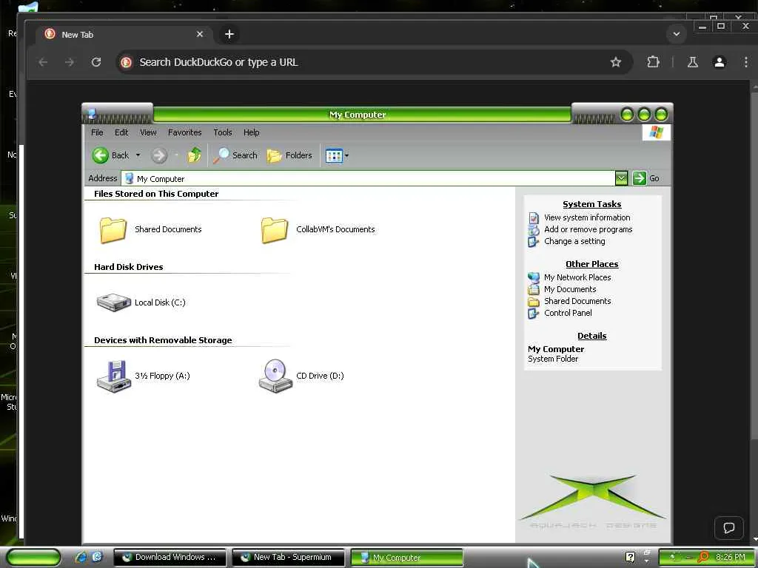Viewport: 758px width, 568px height.
Task: Click the New Tab browser tab
Action: pyautogui.click(x=124, y=34)
